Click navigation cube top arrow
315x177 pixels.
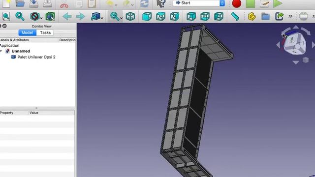coord(296,27)
